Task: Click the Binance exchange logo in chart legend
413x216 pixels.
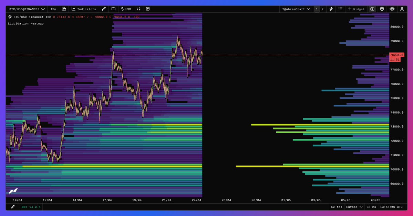Action: click(x=10, y=17)
